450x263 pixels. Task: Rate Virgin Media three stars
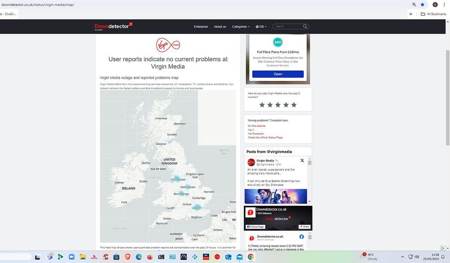(278, 105)
